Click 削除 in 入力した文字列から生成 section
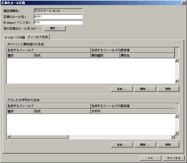Viewport: 187px width, 163px height. [168, 145]
